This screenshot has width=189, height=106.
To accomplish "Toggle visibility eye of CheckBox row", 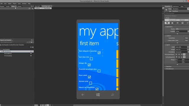I will 31,56.
